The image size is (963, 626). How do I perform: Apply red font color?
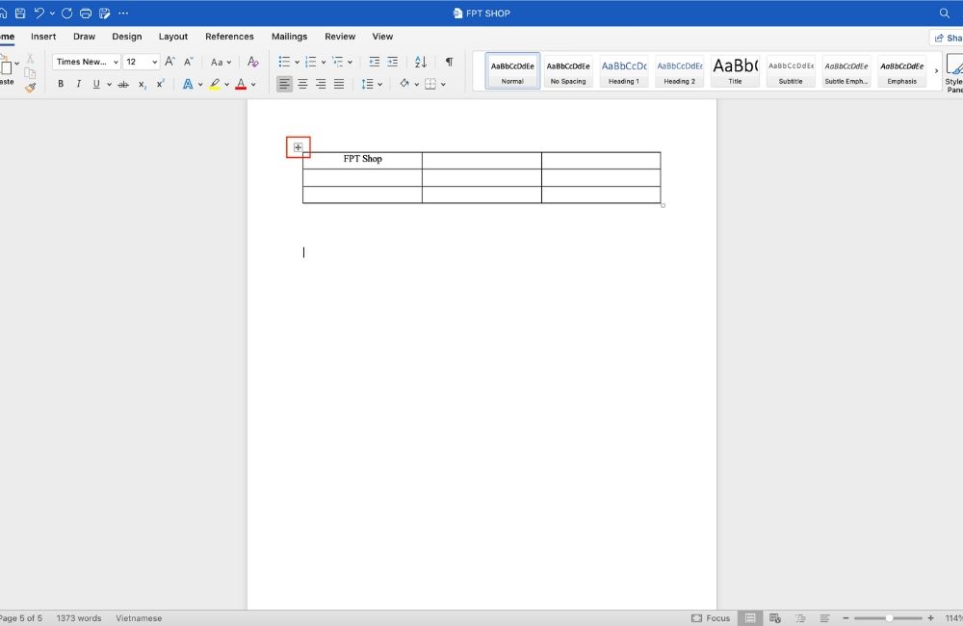pyautogui.click(x=241, y=84)
